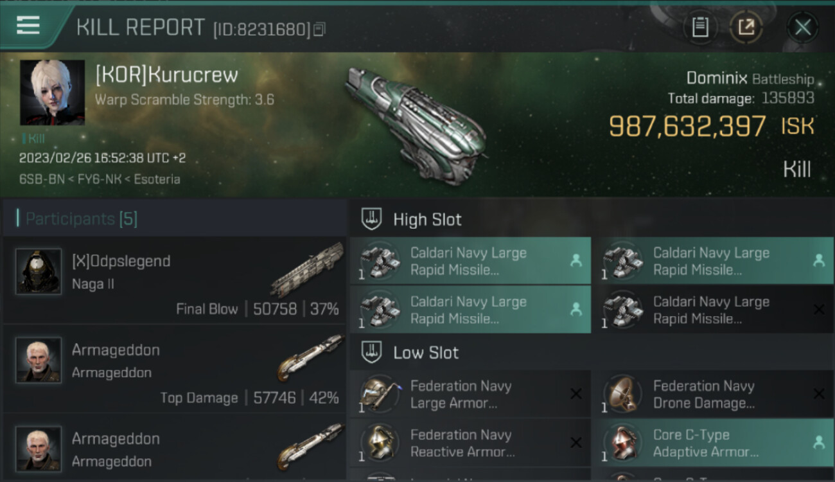Share the kill report externally
Image resolution: width=835 pixels, height=482 pixels.
[746, 27]
